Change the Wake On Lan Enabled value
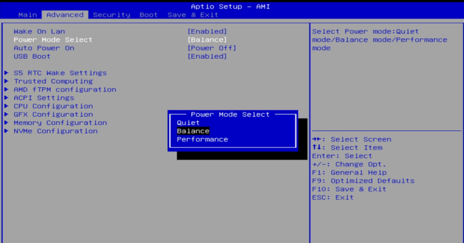 207,32
